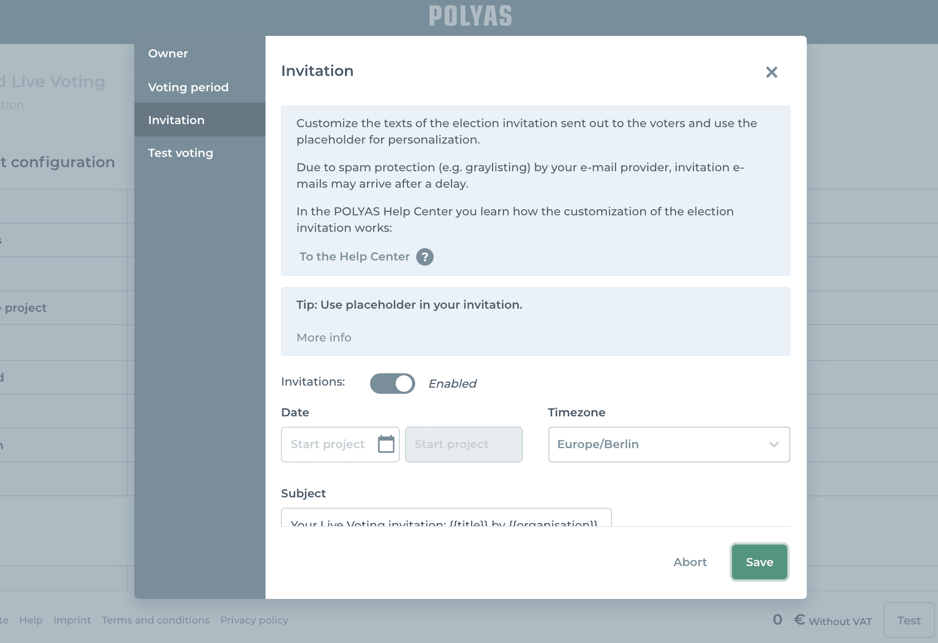Open Terms and conditions in the footer

point(155,620)
